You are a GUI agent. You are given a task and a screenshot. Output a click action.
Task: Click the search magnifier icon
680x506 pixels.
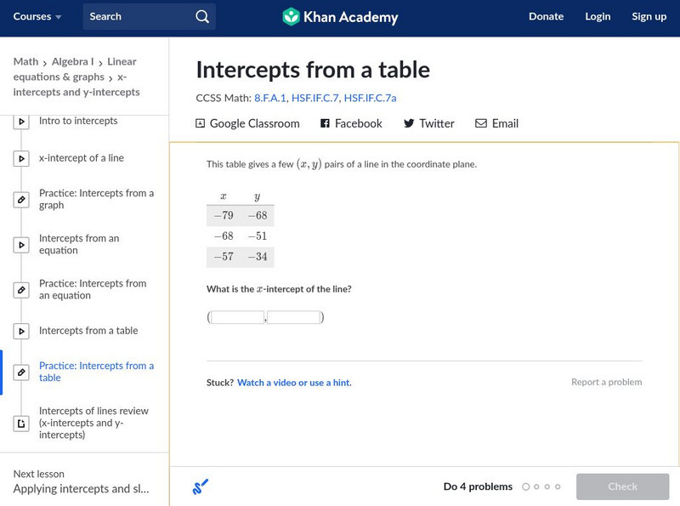point(201,17)
